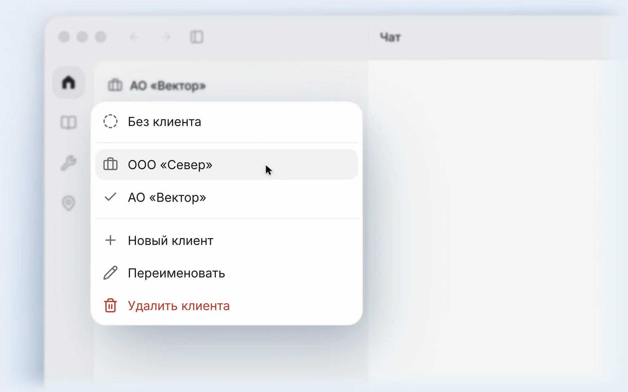Screen dimensions: 628x392
Task: Click the checkmark next to АО «Вектор»
Action: coord(110,197)
